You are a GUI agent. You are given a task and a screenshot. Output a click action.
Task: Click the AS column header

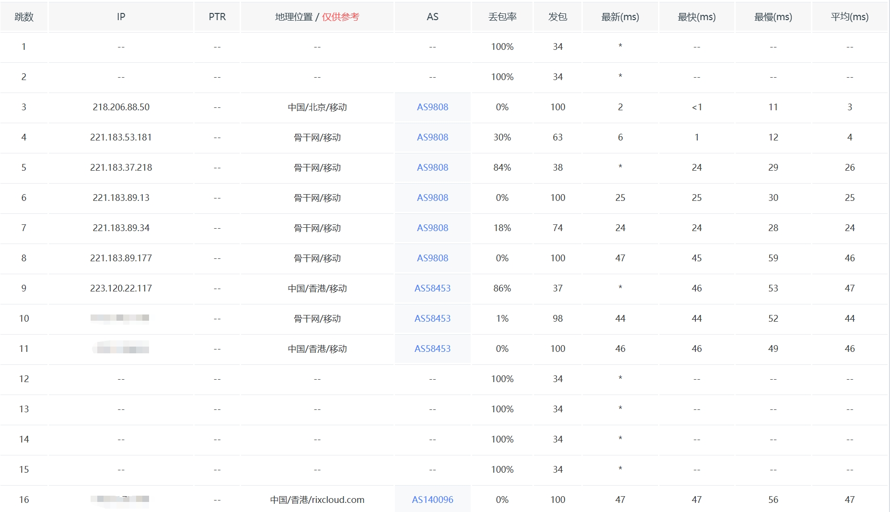click(432, 17)
